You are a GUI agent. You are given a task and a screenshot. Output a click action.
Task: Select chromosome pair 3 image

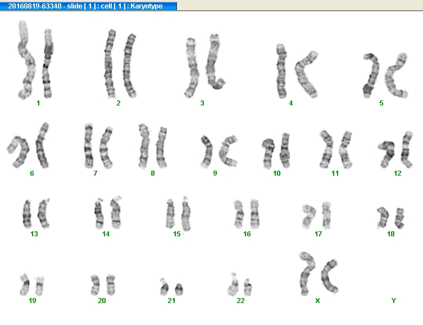[205, 66]
